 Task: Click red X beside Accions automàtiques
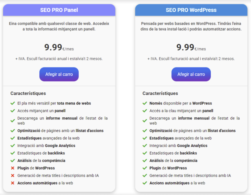[12, 183]
